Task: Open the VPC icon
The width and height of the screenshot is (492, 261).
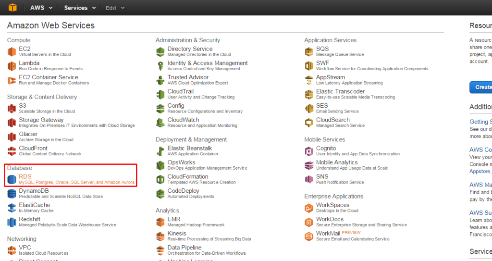Action: tap(12, 250)
